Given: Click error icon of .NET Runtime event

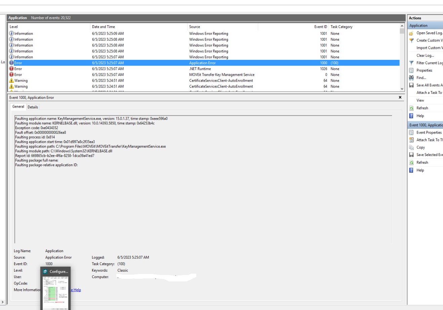Looking at the screenshot, I should point(11,69).
